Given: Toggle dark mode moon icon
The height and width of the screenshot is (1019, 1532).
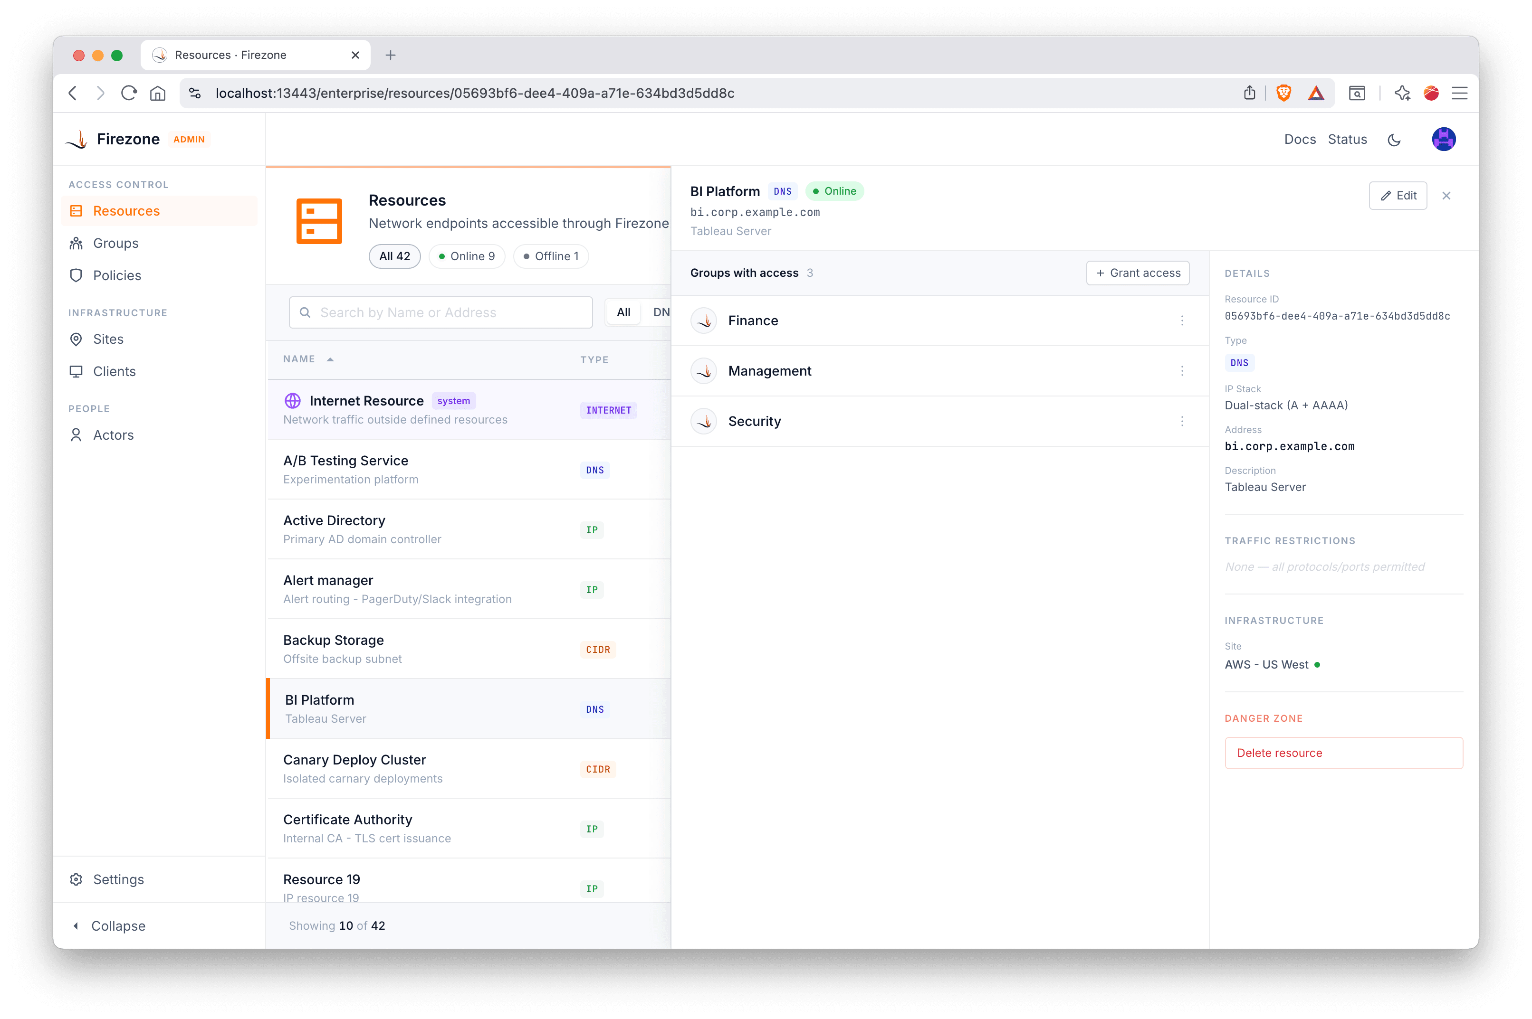Looking at the screenshot, I should (x=1394, y=140).
